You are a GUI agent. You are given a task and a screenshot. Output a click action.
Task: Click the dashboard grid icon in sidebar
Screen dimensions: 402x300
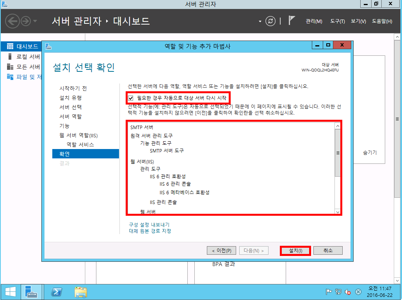pyautogui.click(x=10, y=46)
